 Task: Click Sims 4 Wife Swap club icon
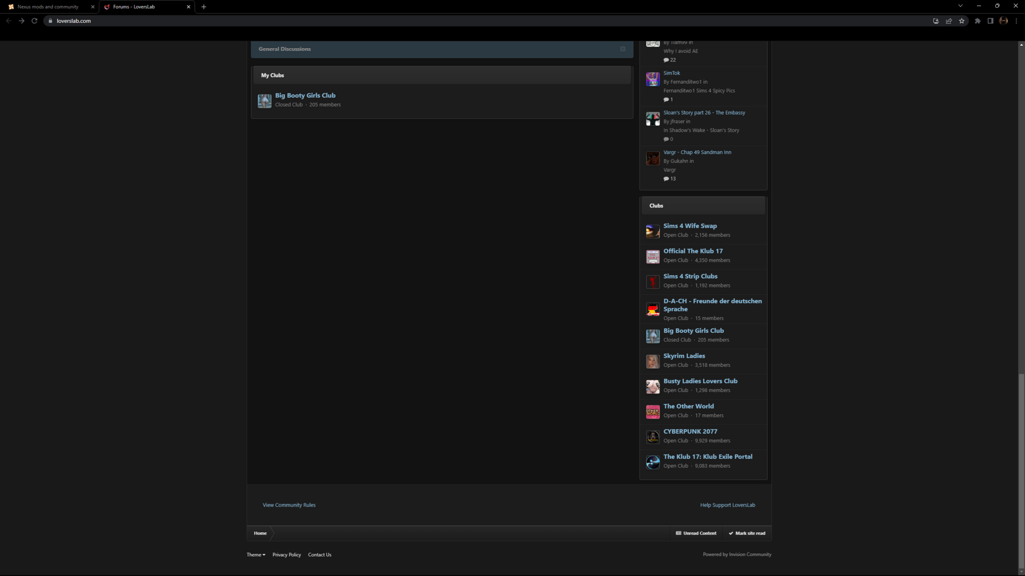[x=653, y=231]
